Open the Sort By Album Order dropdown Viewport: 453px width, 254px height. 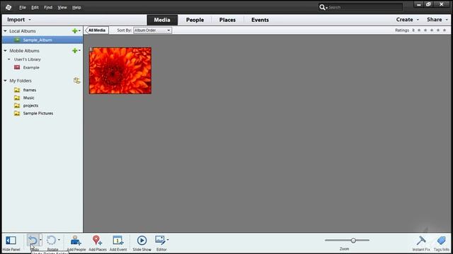pos(152,30)
